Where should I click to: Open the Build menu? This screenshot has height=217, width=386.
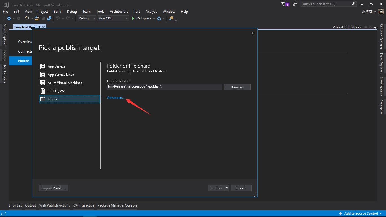(57, 12)
